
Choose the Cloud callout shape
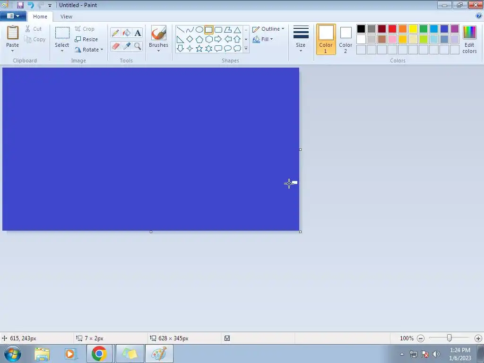(237, 49)
